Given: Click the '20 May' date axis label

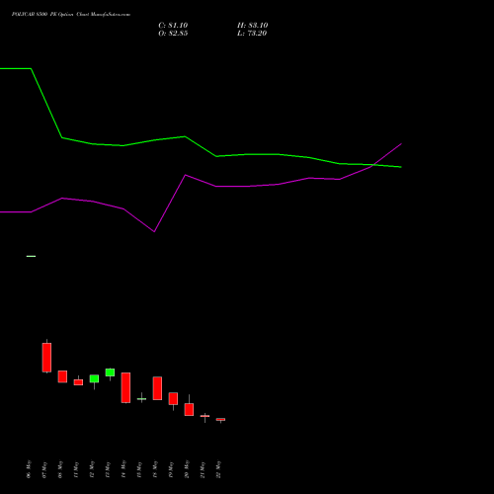Looking at the screenshot, I should coord(187,469).
